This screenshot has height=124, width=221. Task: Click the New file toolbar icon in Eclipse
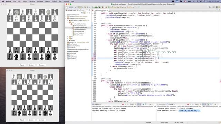coord(67,7)
